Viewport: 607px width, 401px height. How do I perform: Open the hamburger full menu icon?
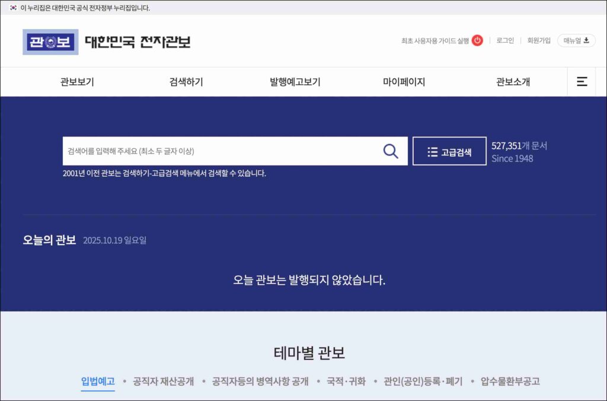(x=582, y=82)
